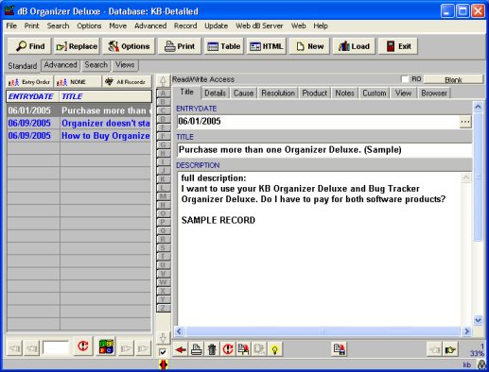489x372 pixels.
Task: Click the Entry Order sort button
Action: pyautogui.click(x=29, y=82)
